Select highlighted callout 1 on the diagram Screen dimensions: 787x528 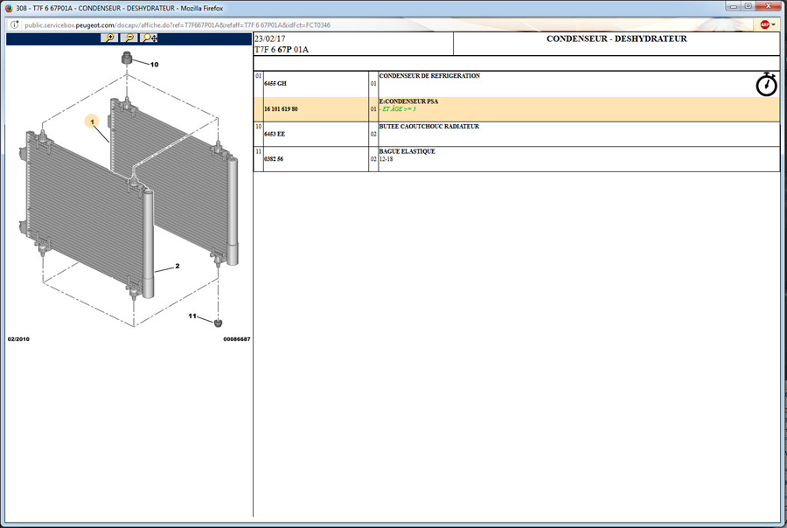click(92, 122)
